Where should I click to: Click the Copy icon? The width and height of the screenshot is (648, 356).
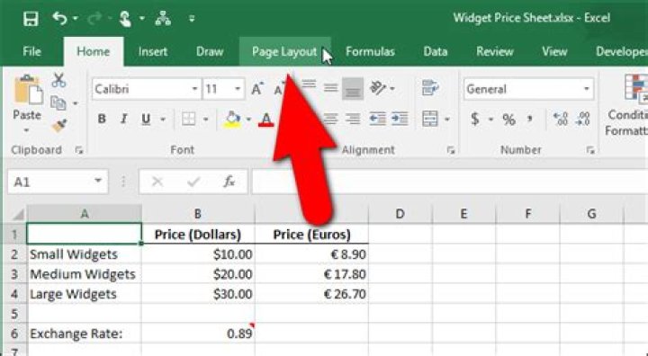[58, 102]
